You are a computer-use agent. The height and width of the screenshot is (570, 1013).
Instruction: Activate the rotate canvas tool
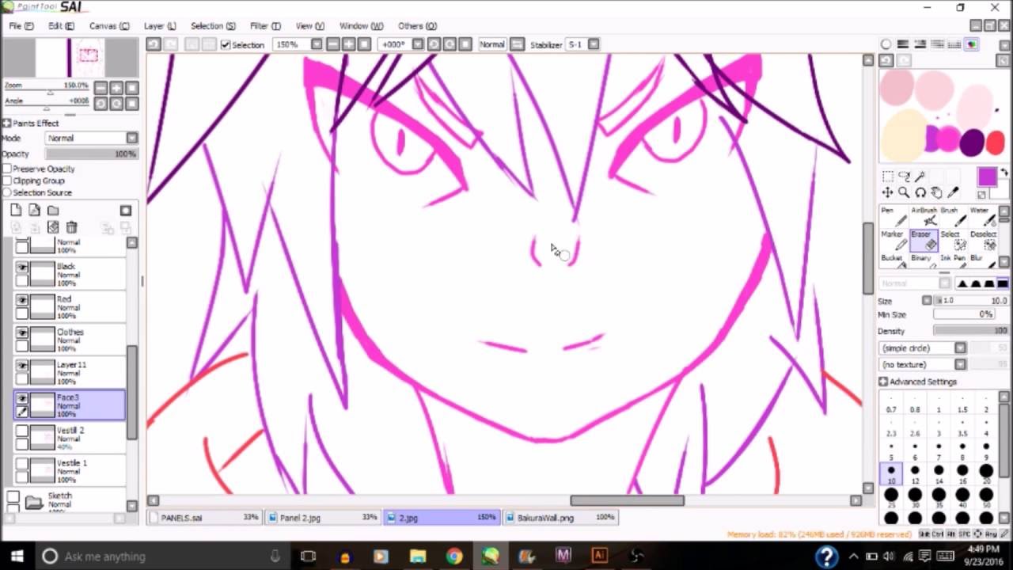[920, 192]
